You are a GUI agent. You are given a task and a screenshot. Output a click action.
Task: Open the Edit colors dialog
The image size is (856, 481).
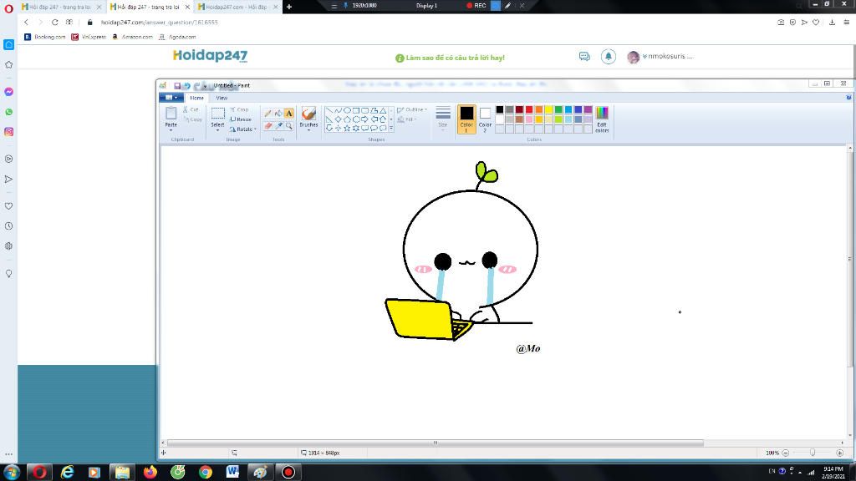(602, 119)
